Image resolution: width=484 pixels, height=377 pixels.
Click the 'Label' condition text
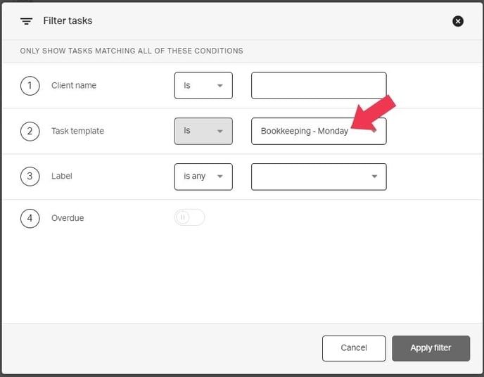(62, 177)
